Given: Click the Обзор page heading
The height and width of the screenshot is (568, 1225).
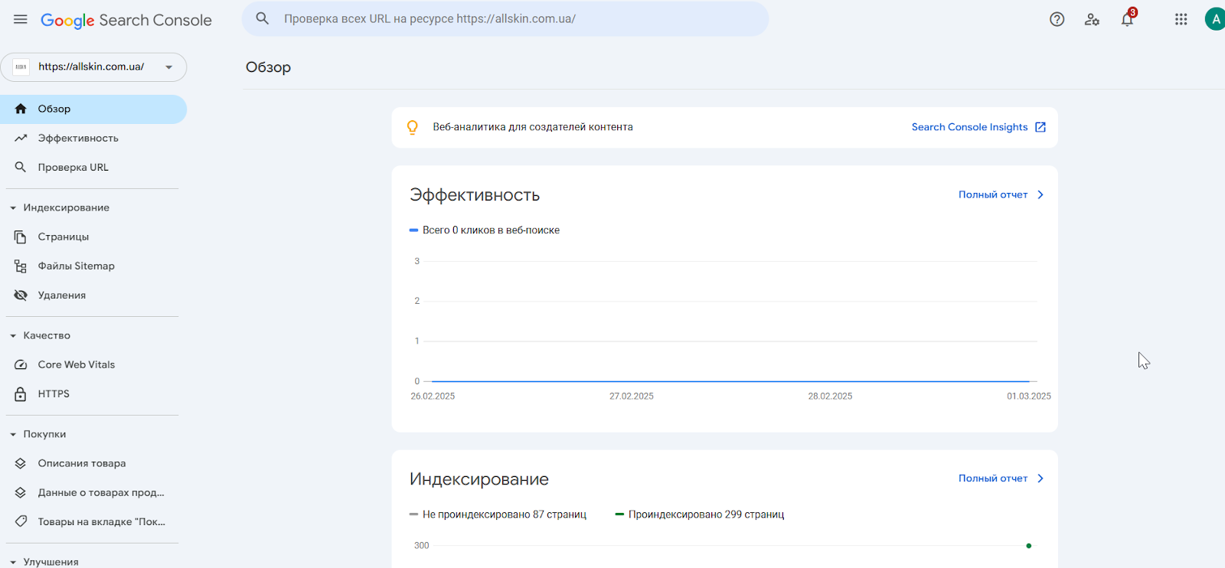Looking at the screenshot, I should coord(268,67).
